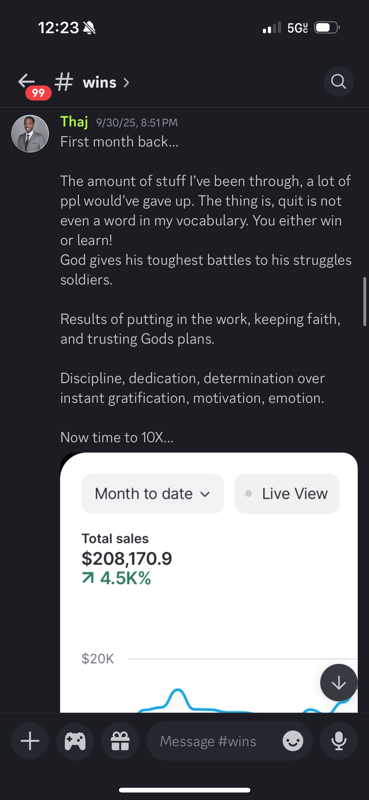Tap the message timestamp 9/30/25
Viewport: 369px width, 800px height.
pos(137,123)
